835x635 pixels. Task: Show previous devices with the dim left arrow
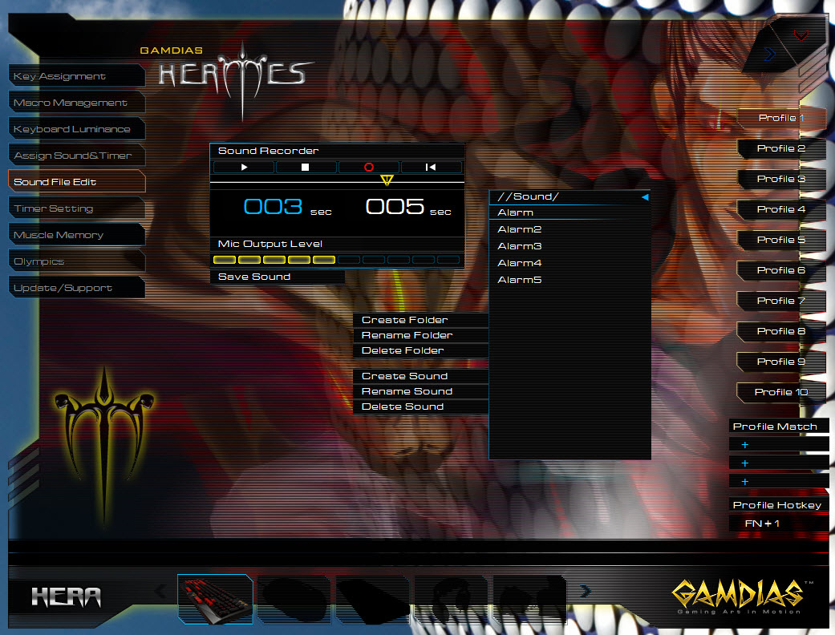click(x=160, y=591)
